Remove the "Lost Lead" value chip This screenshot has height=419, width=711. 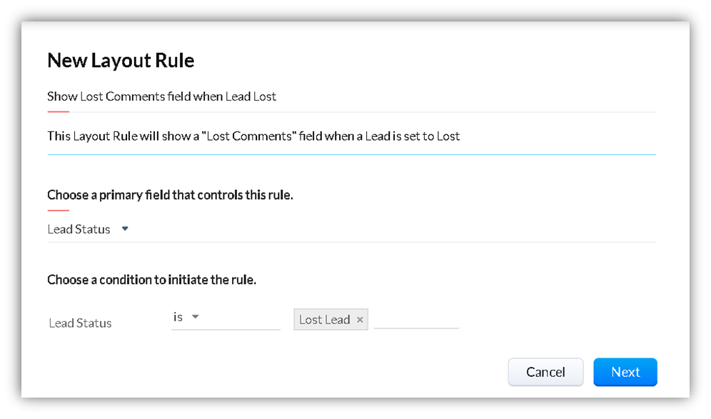click(360, 319)
